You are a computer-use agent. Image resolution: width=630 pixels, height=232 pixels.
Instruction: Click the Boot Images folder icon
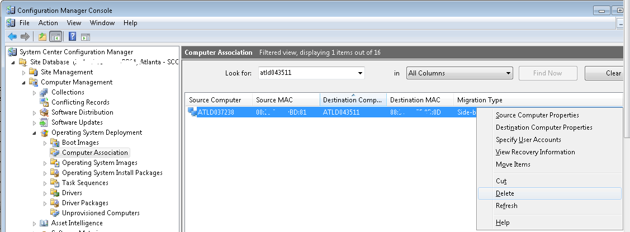pyautogui.click(x=55, y=143)
